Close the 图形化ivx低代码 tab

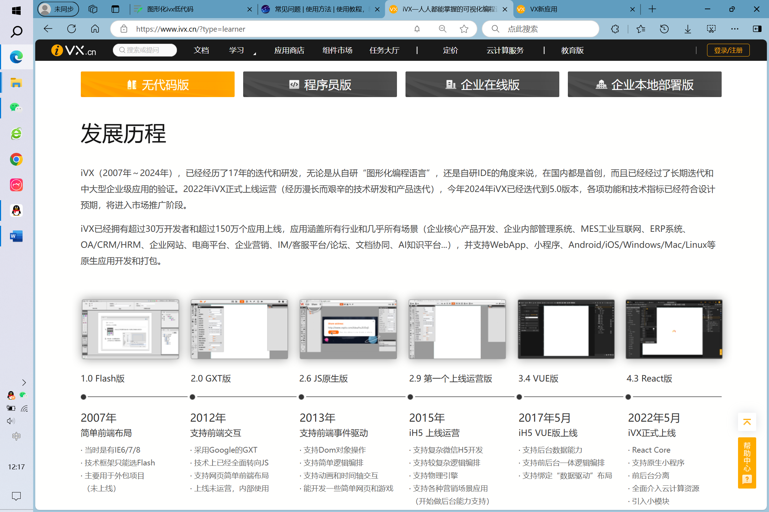(x=250, y=9)
